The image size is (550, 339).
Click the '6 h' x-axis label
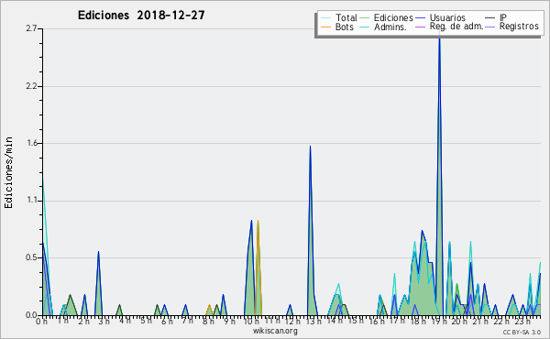point(167,321)
